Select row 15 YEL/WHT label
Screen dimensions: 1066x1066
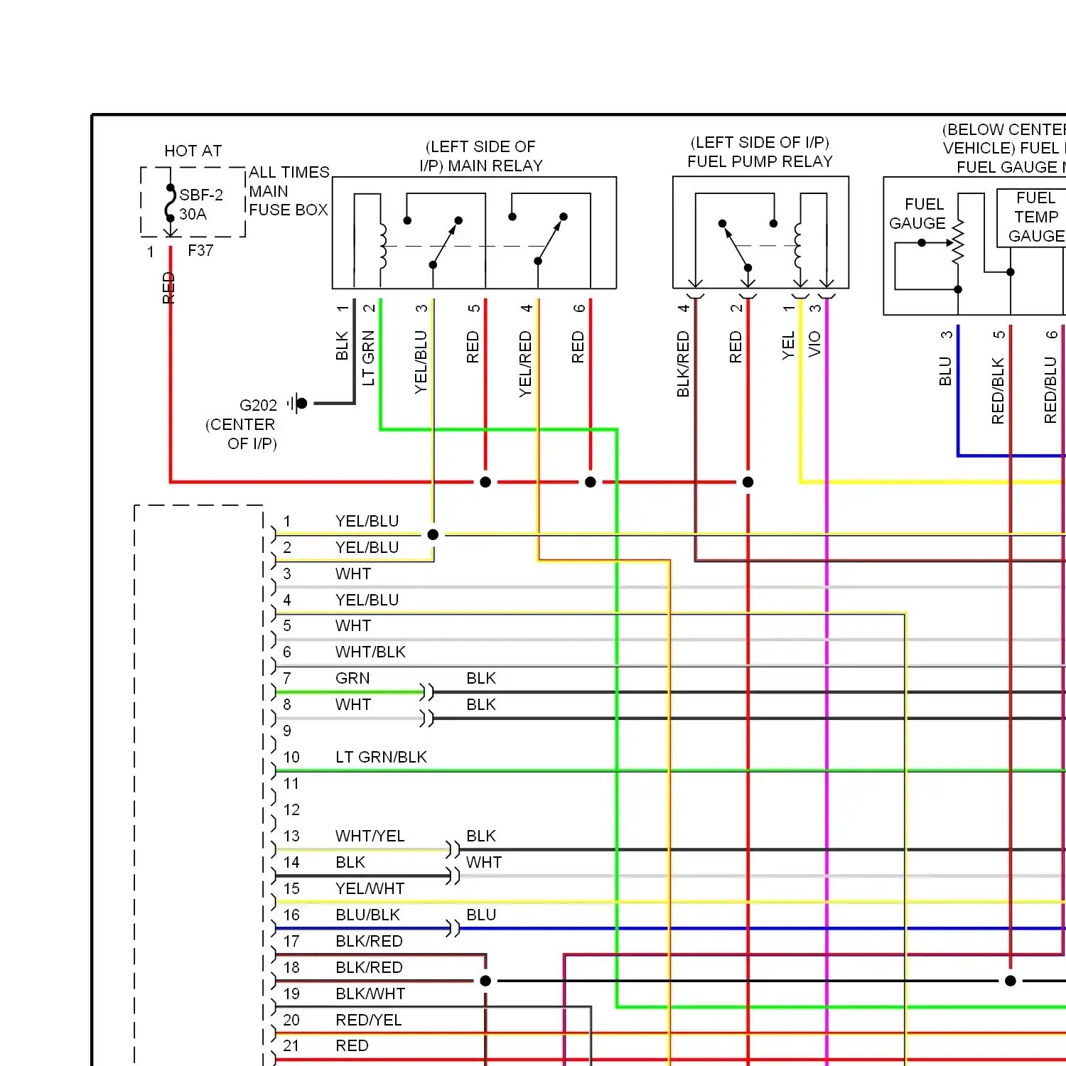(370, 888)
